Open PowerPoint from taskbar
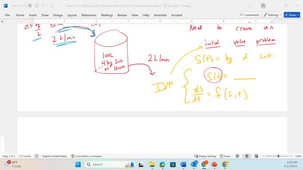 click(215, 164)
